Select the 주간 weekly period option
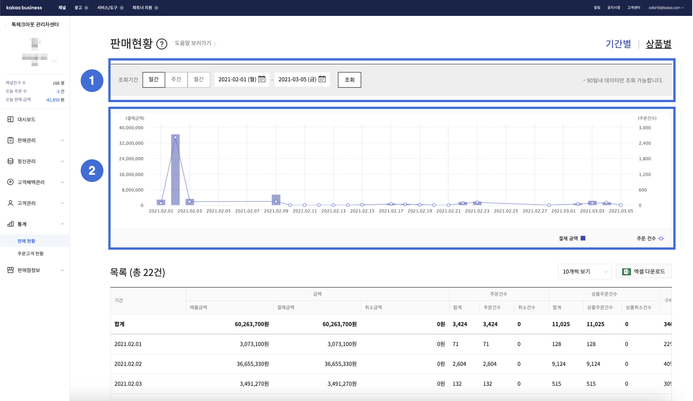 [x=176, y=79]
